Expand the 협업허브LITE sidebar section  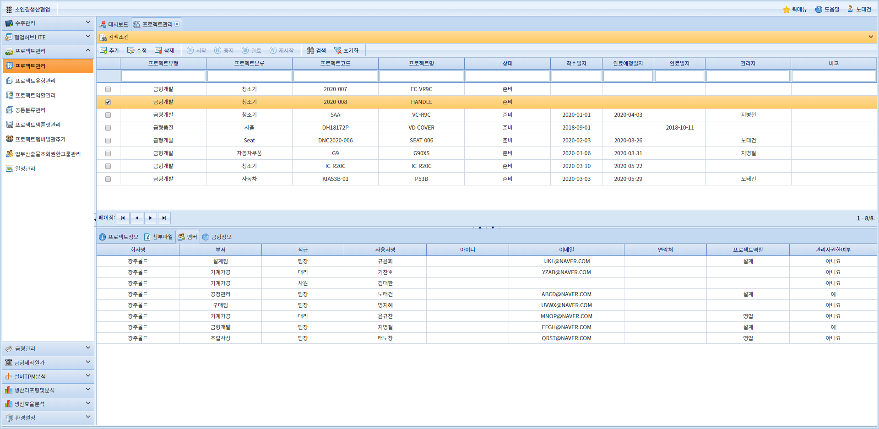pos(48,37)
